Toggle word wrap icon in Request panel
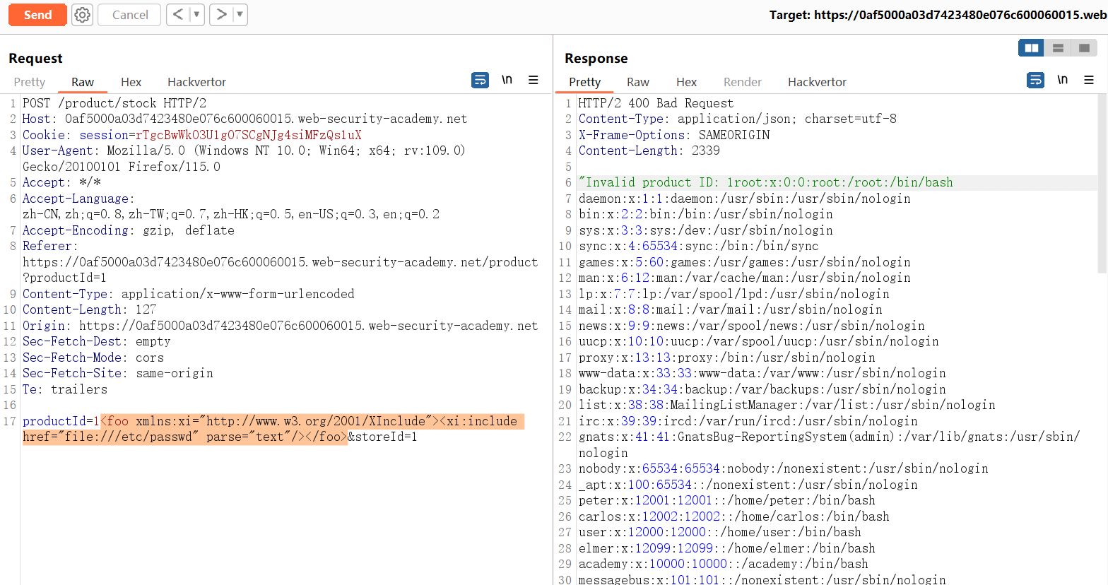This screenshot has height=585, width=1108. pyautogui.click(x=480, y=81)
